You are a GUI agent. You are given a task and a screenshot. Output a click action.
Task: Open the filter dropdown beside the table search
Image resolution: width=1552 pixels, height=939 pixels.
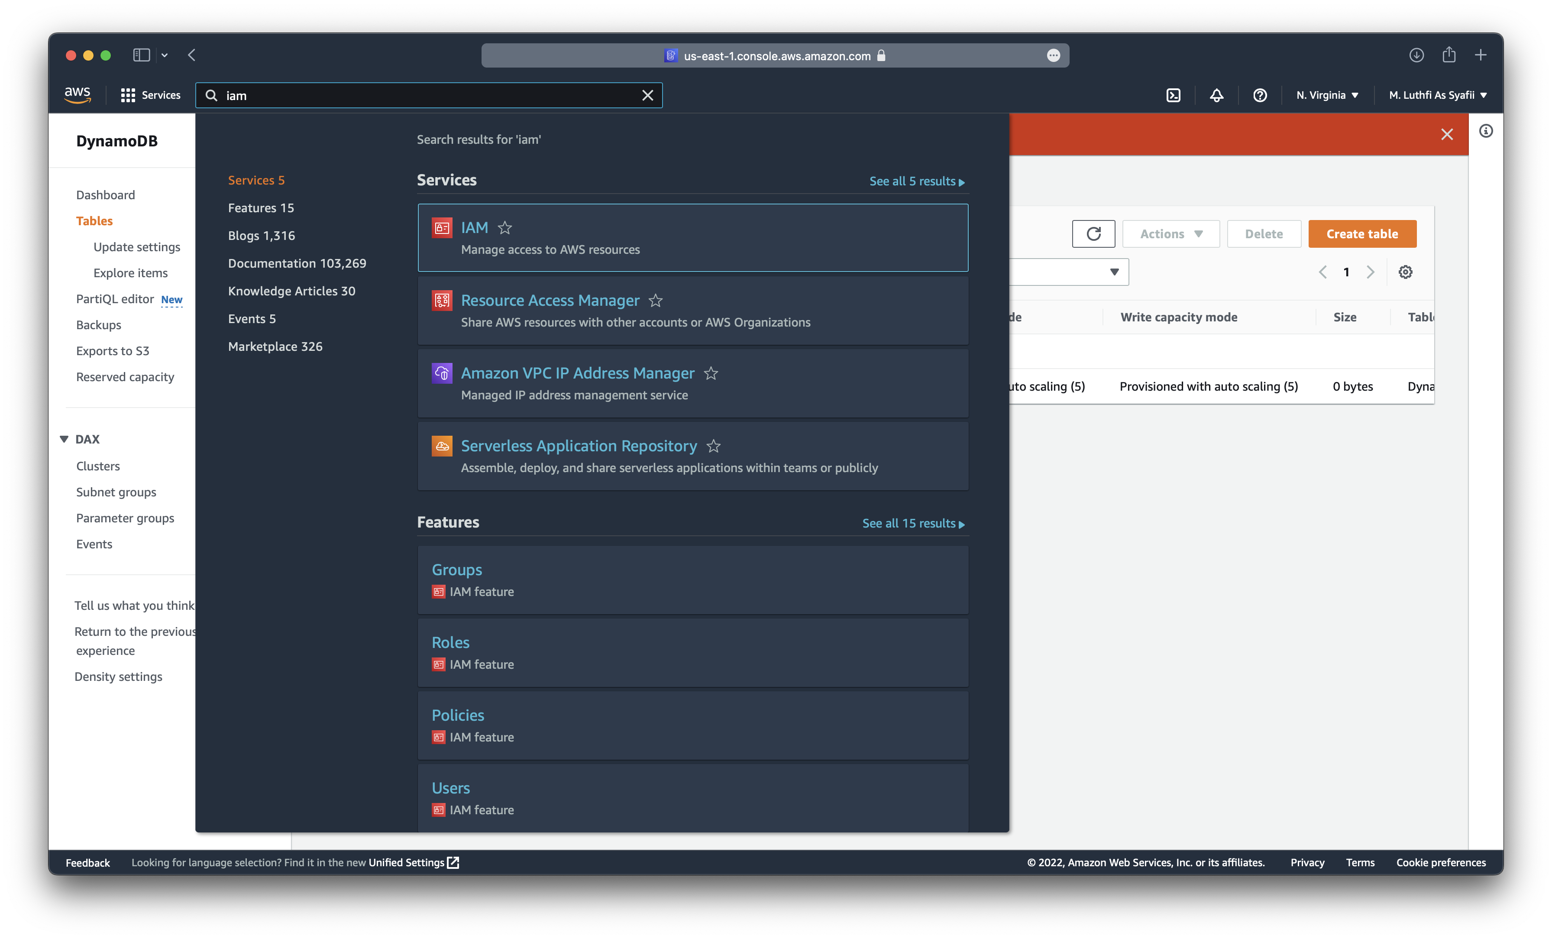click(x=1114, y=272)
